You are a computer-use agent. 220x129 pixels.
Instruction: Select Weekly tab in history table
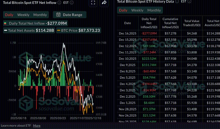coord(137,10)
